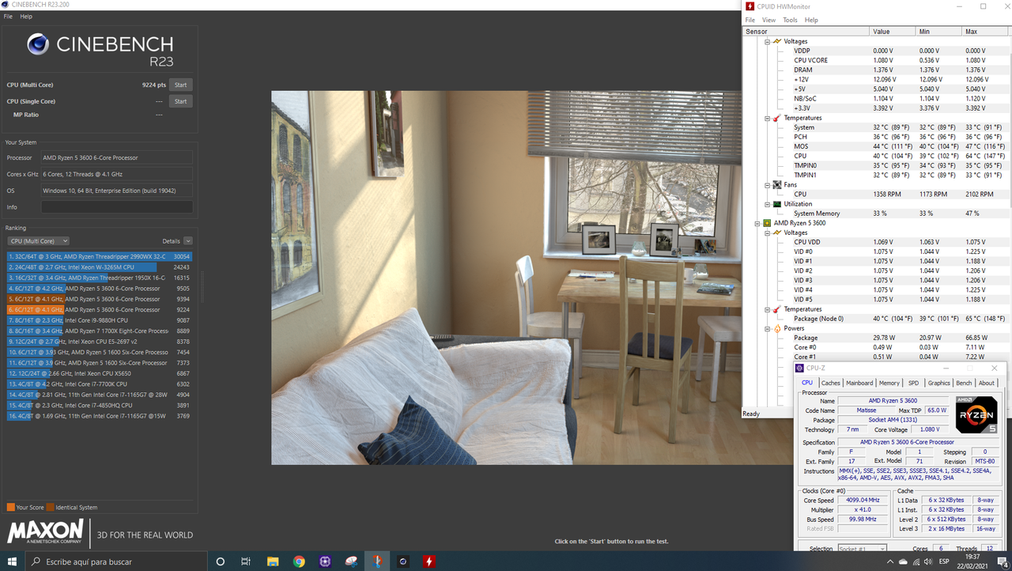Click the fan icon next to Fans

tap(777, 184)
